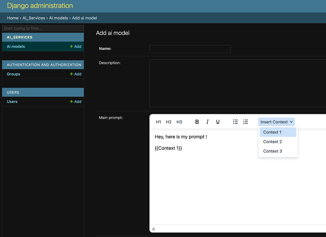Apply H2 heading in the prompt editor
The image size is (326, 237).
pos(169,122)
